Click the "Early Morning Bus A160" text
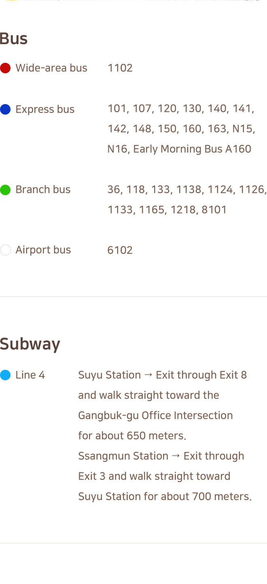This screenshot has height=584, width=267. click(x=192, y=149)
